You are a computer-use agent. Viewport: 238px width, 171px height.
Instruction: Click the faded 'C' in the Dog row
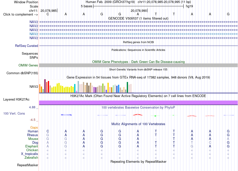210,143
